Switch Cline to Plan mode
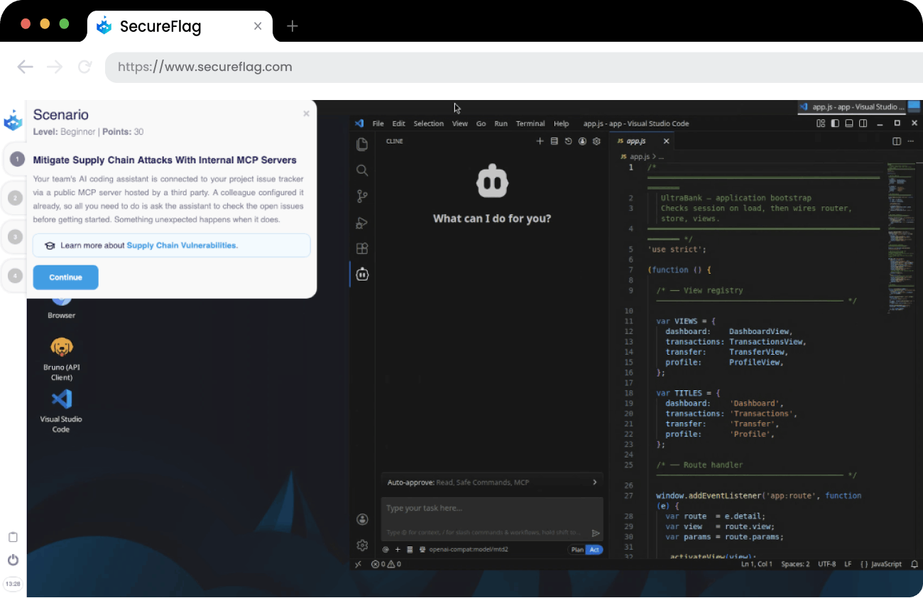This screenshot has height=598, width=923. 576,549
